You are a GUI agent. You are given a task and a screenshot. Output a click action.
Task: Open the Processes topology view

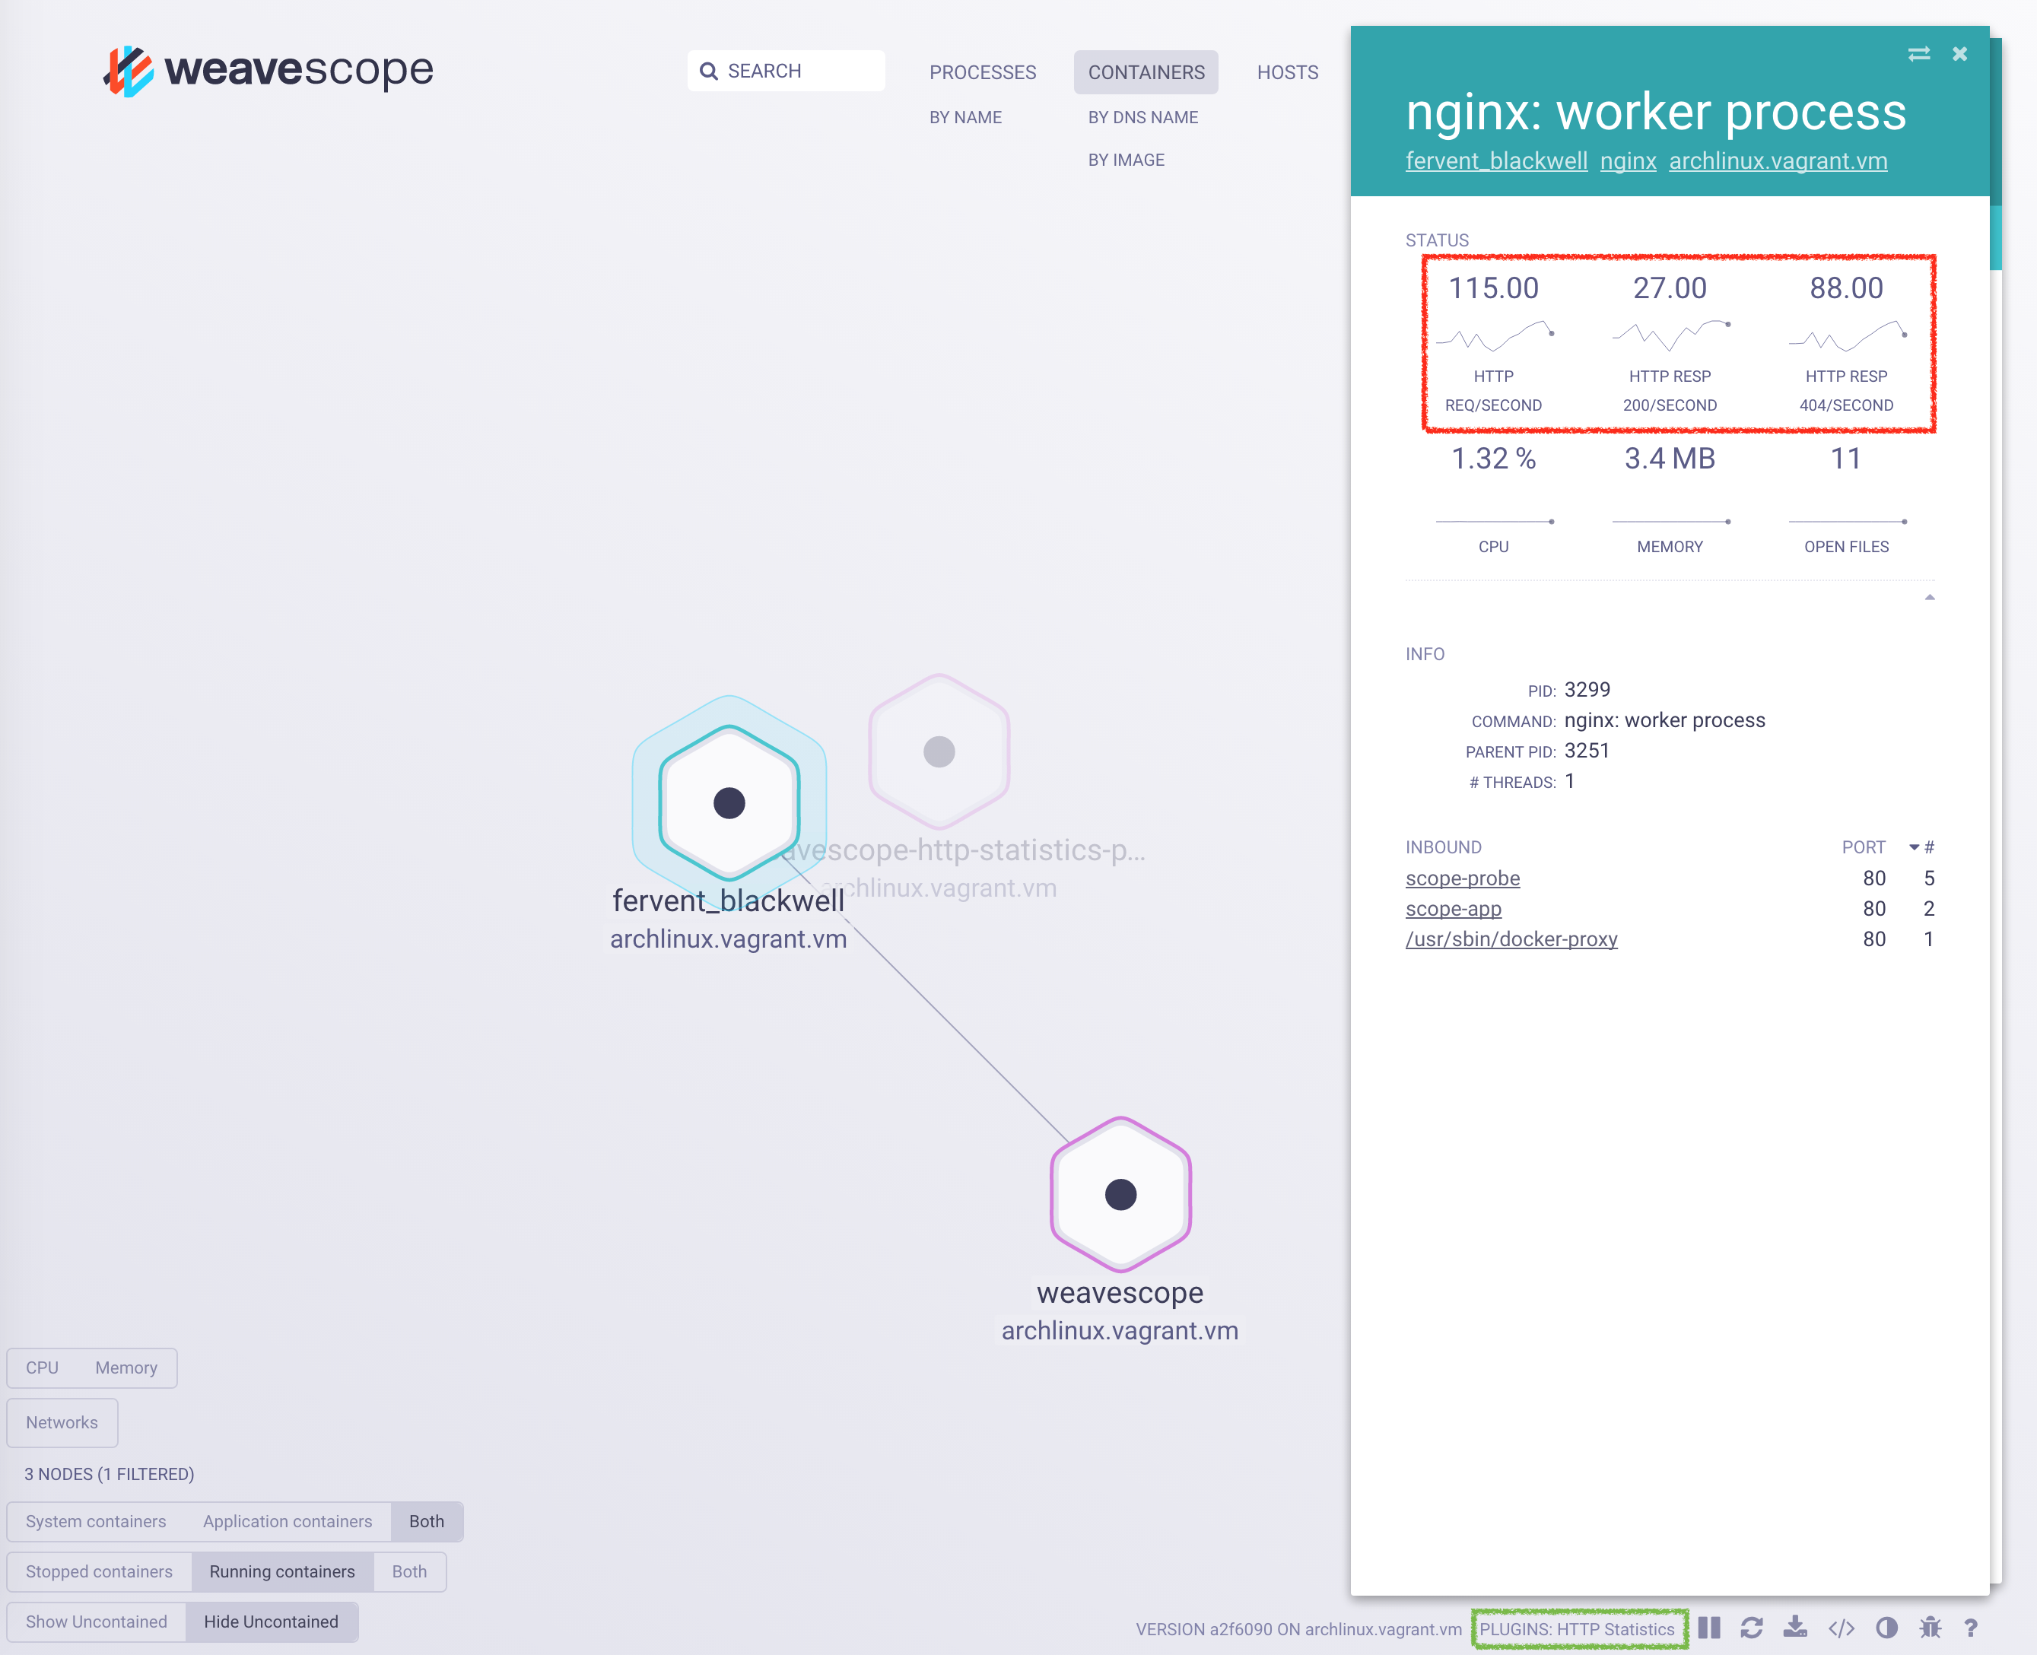coord(982,72)
